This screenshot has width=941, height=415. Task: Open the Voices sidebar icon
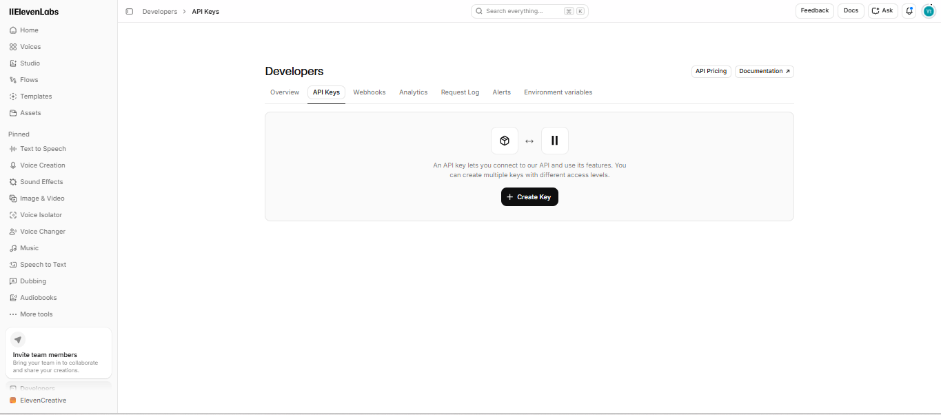(13, 47)
